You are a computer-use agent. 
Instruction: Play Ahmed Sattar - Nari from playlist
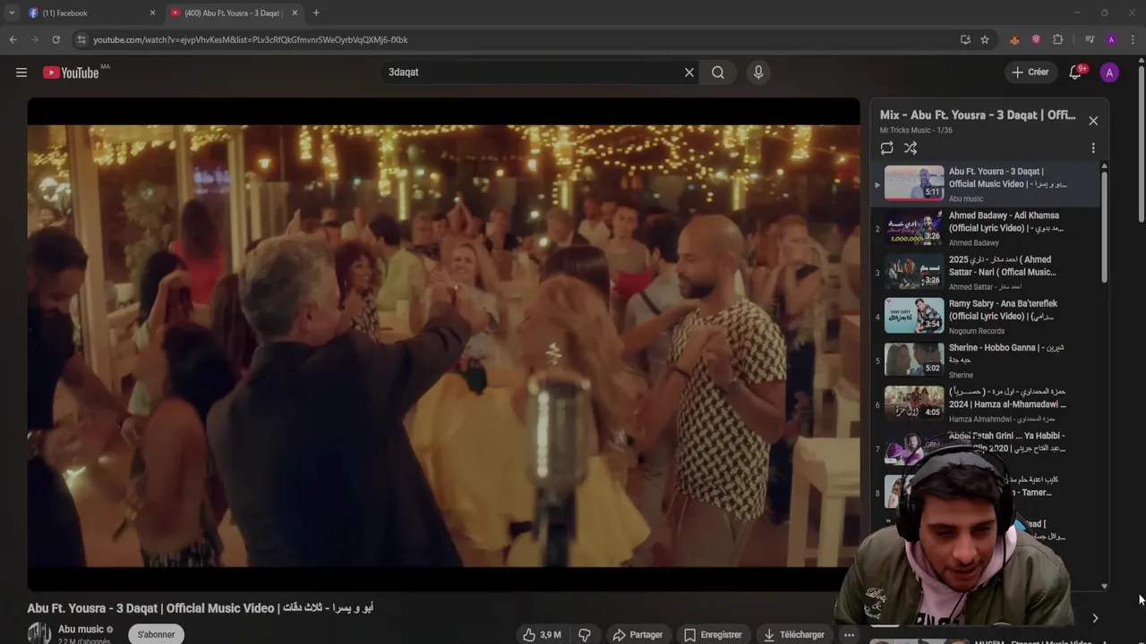tap(985, 272)
